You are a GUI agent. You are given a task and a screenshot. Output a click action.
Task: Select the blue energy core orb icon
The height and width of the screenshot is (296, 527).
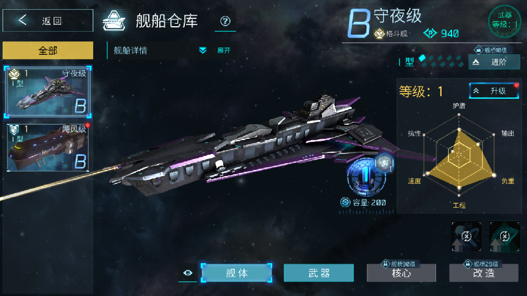366,177
